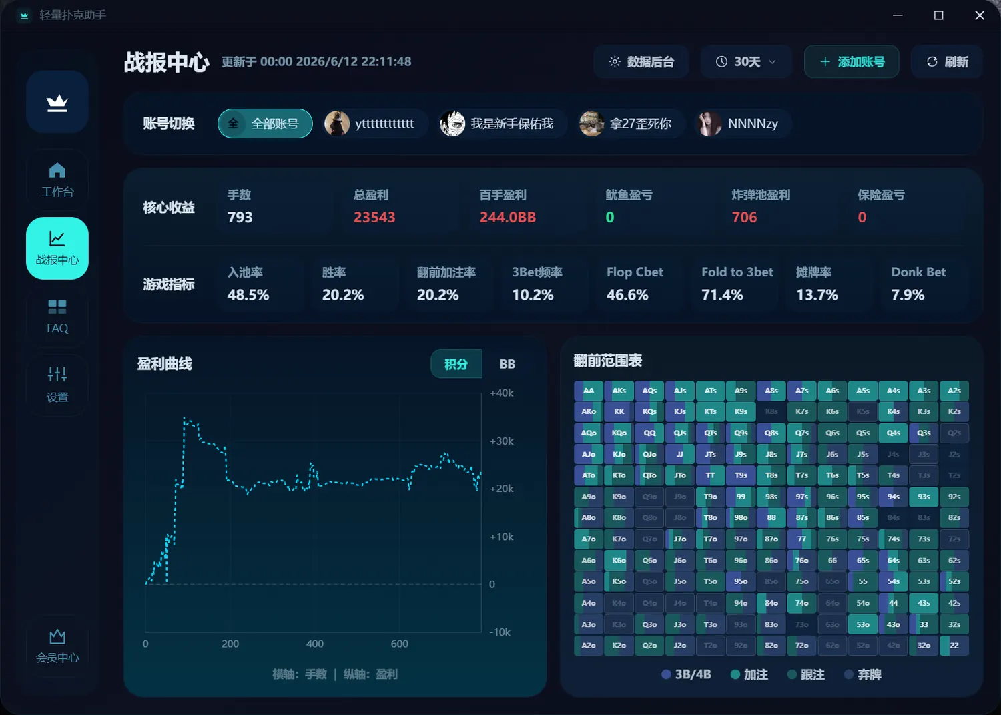
Task: Select the 我是新手保佑我 account
Action: point(502,124)
